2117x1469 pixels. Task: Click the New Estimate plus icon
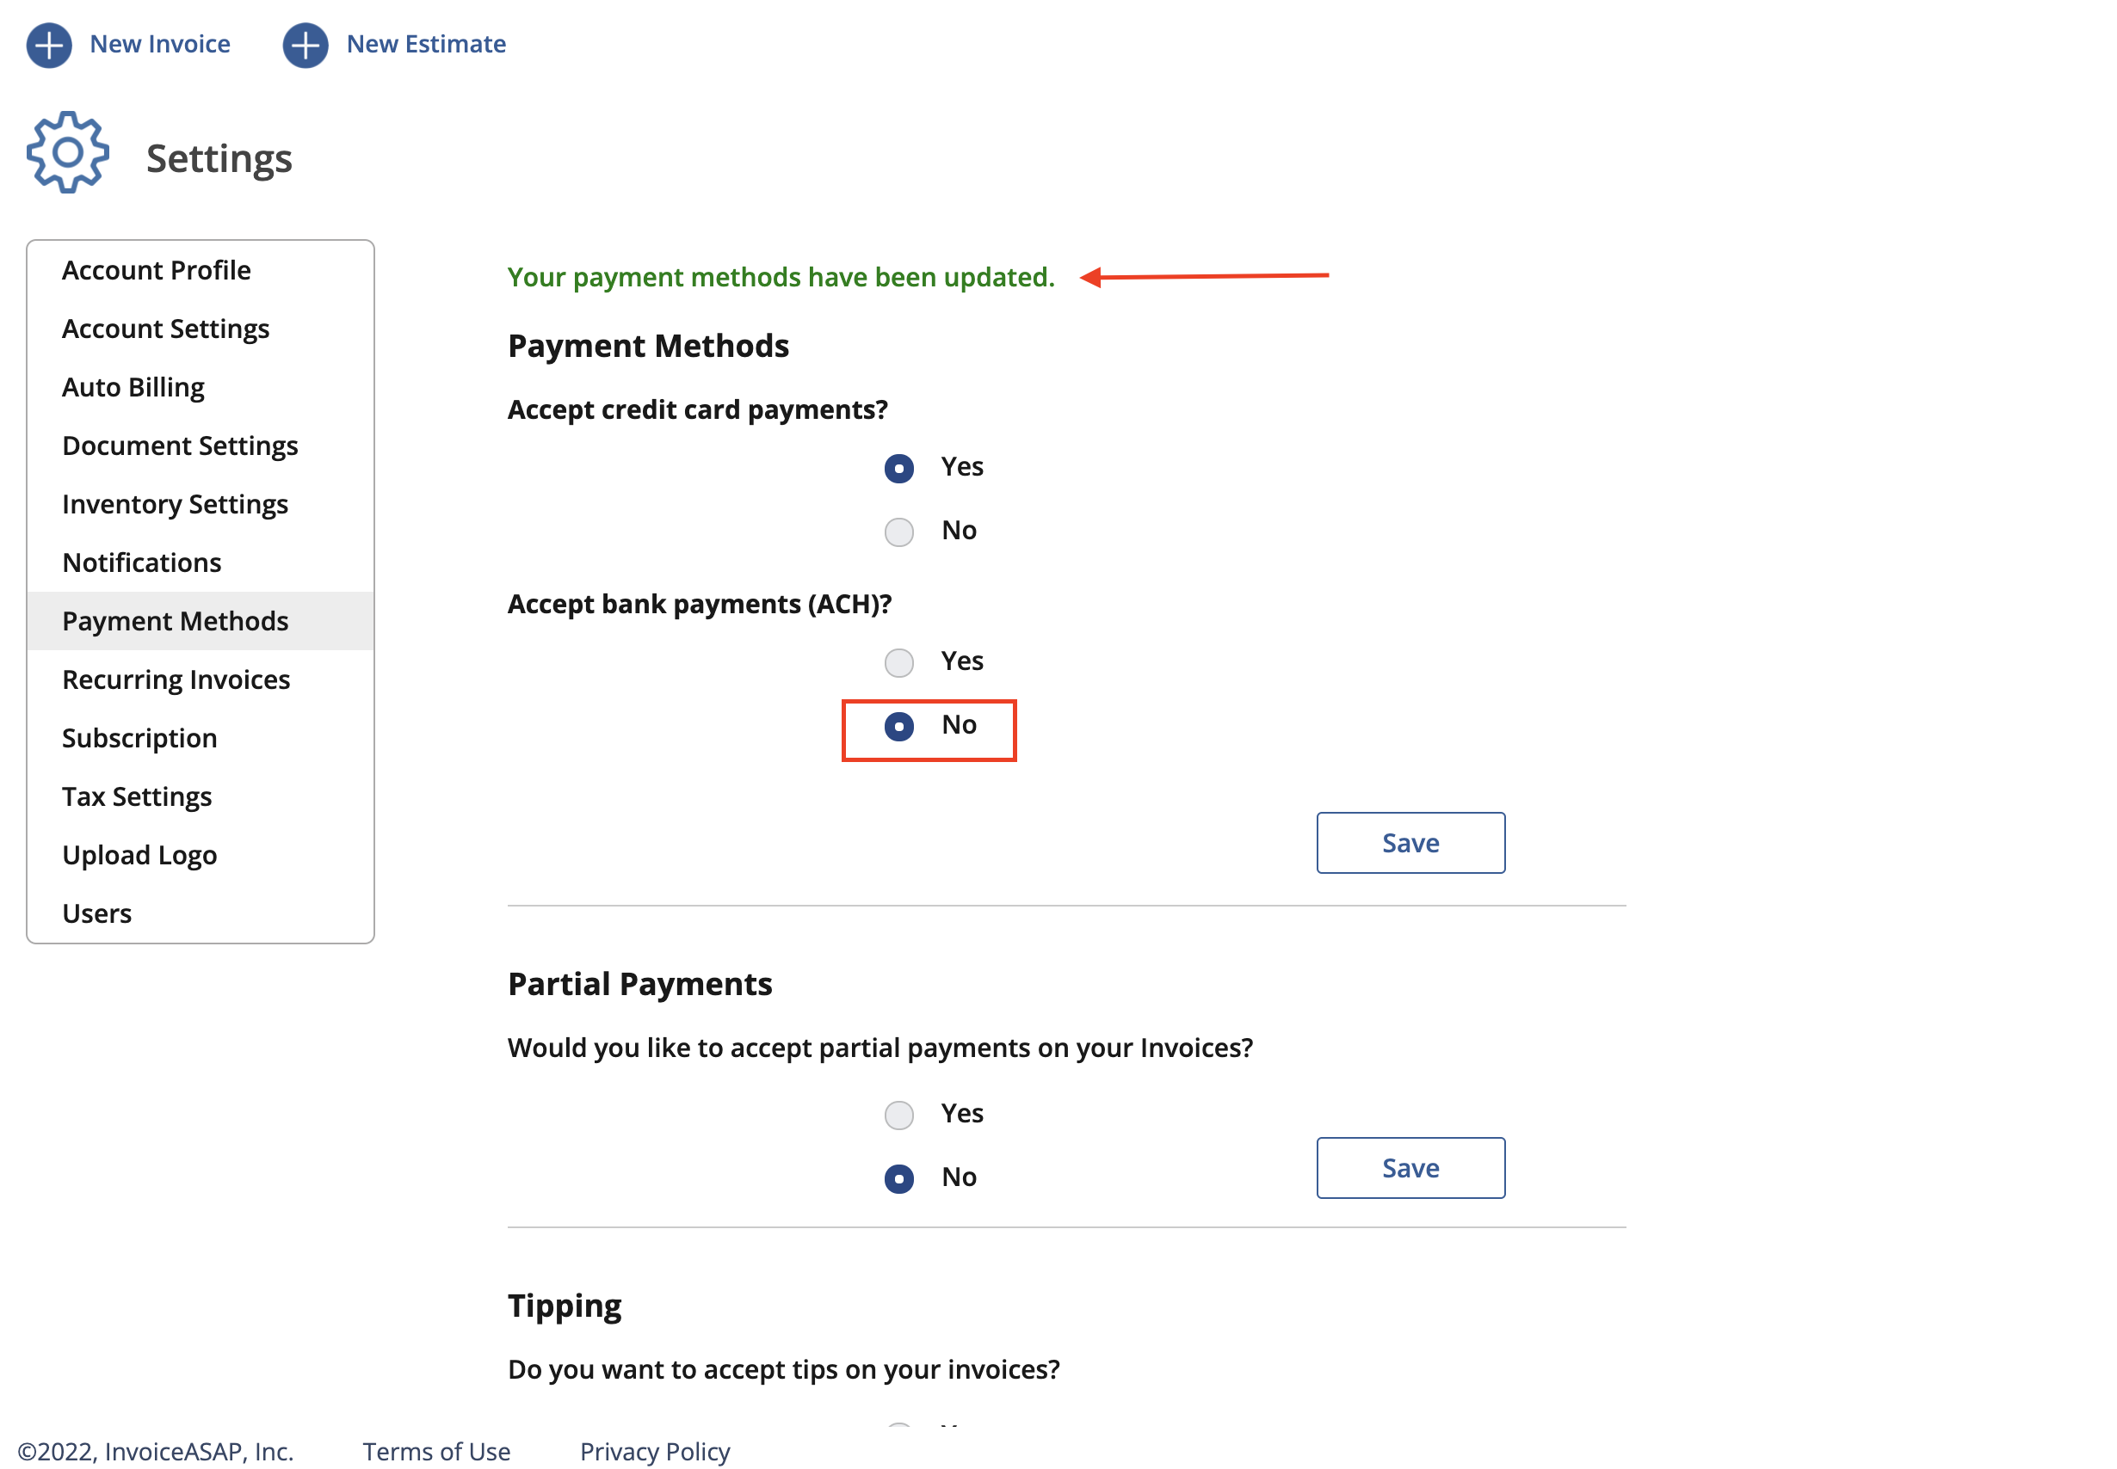pyautogui.click(x=305, y=45)
